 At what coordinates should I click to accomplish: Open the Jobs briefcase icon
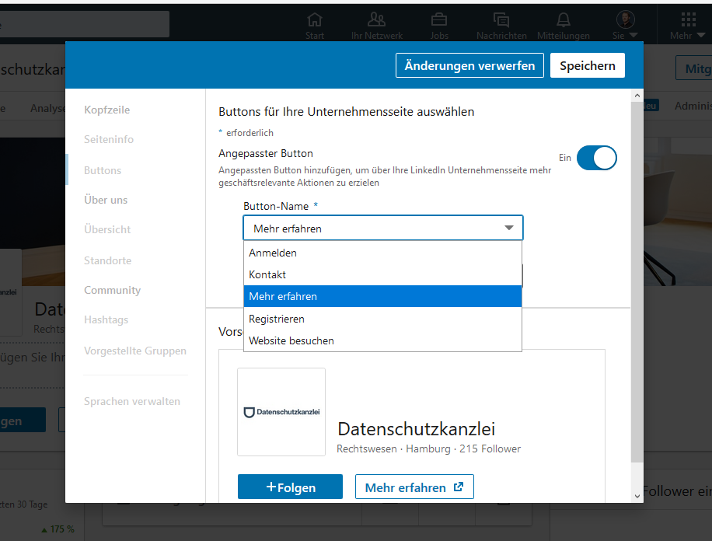(439, 20)
